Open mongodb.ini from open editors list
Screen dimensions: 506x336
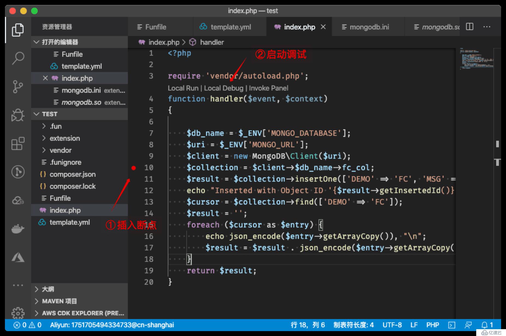pos(79,90)
